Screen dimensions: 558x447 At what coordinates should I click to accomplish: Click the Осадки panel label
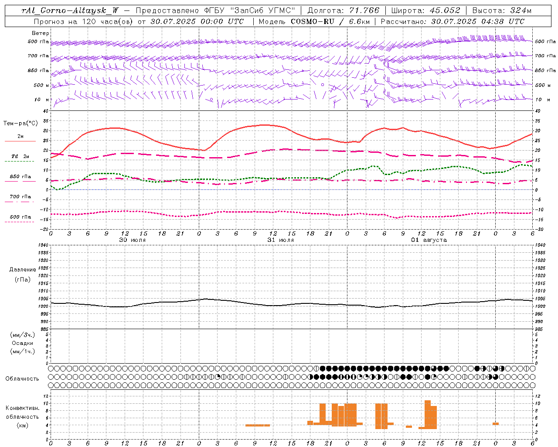23,343
